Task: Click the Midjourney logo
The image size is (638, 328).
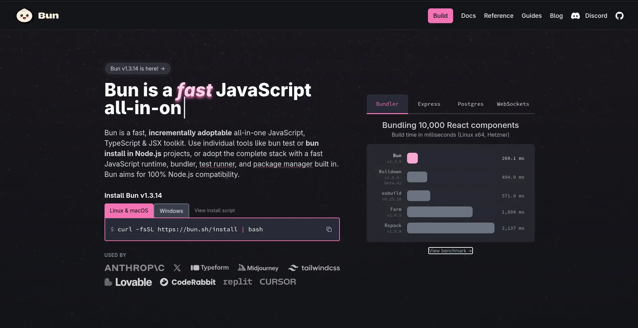Action: pyautogui.click(x=258, y=268)
